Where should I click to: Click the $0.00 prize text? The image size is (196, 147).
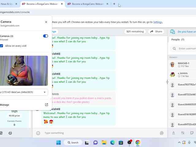(x=14, y=116)
